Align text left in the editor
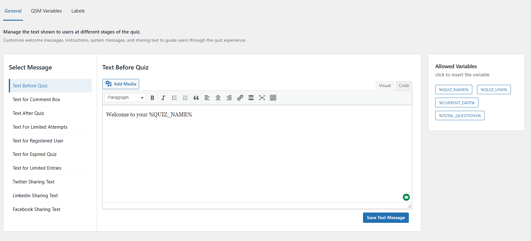Image resolution: width=531 pixels, height=241 pixels. coord(207,98)
